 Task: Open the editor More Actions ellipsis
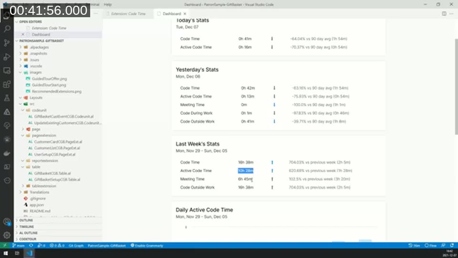[x=452, y=14]
